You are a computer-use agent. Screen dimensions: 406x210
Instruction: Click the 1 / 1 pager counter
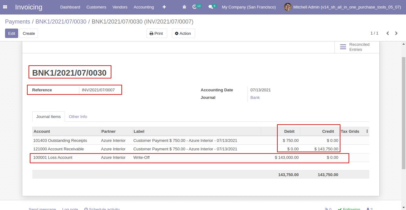pos(374,33)
